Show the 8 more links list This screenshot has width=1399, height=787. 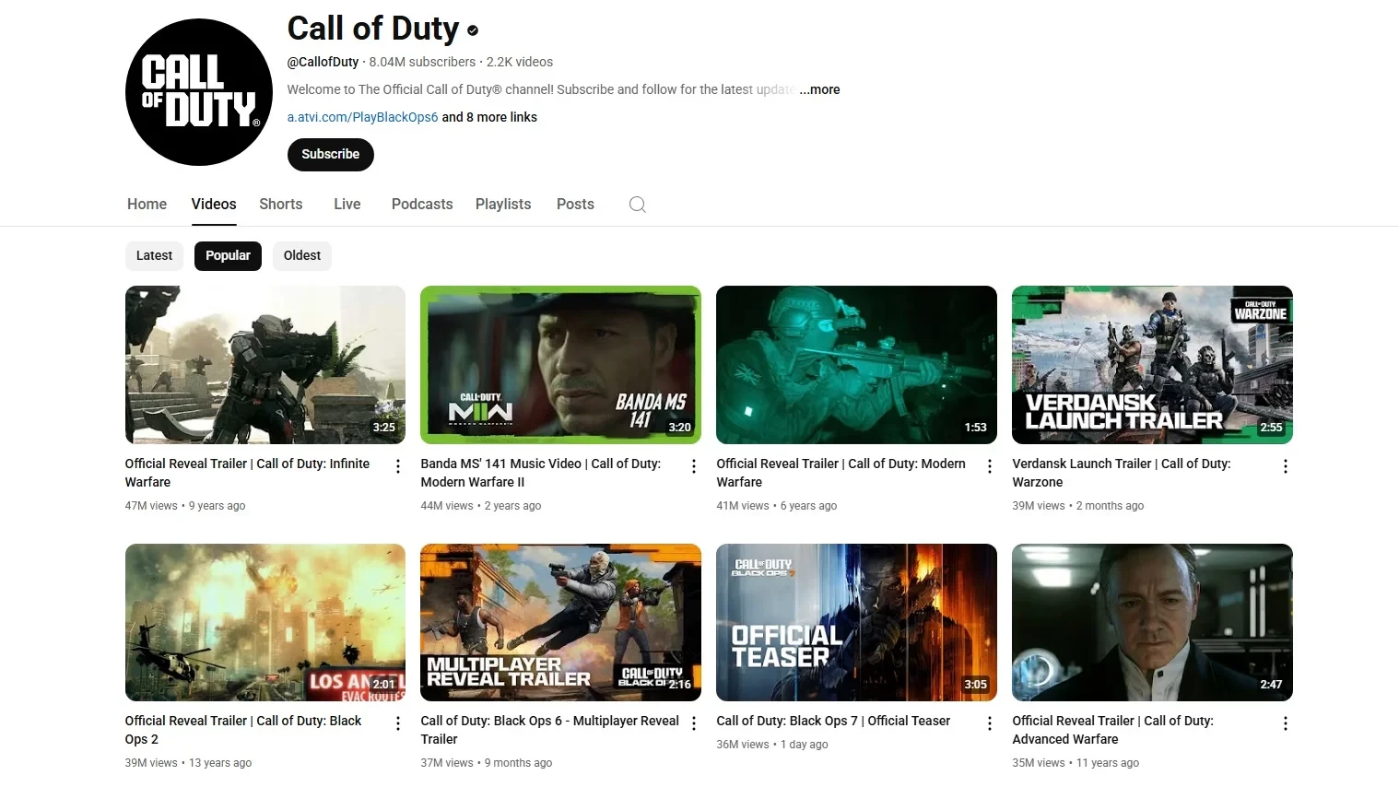(489, 117)
